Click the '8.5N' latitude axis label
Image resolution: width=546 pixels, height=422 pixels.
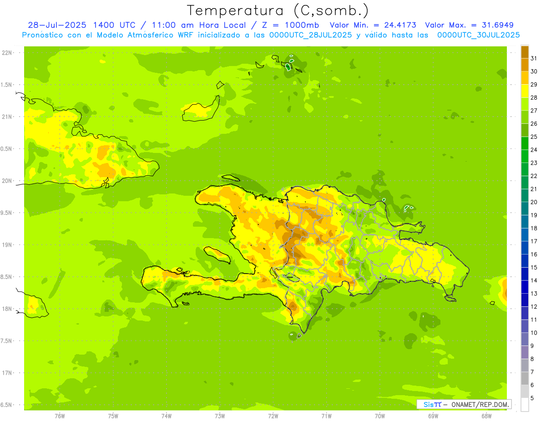[x=6, y=277]
